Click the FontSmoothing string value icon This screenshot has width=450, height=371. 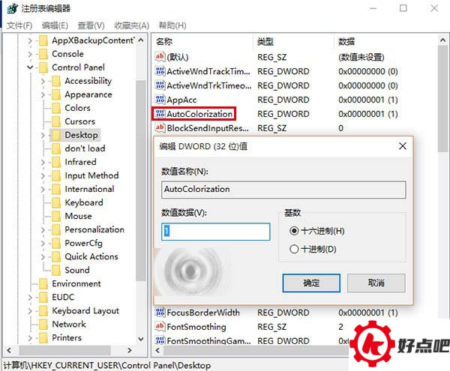tap(160, 326)
